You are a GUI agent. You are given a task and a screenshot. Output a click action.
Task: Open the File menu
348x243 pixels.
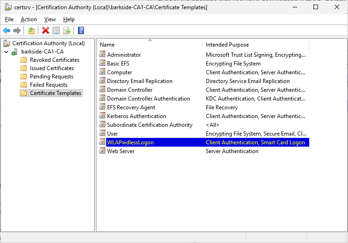[9, 19]
